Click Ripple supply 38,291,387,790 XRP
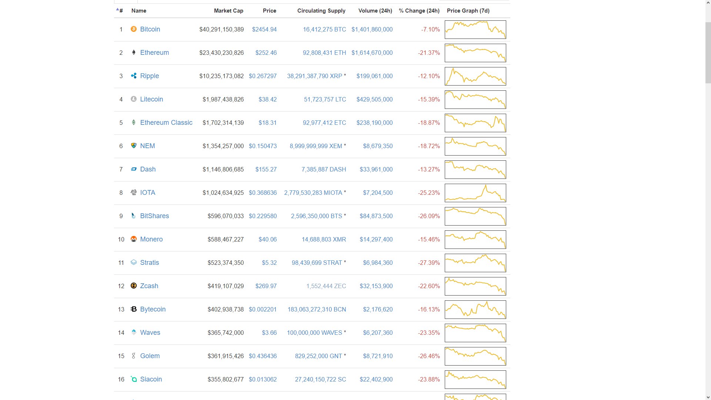Viewport: 711px width, 400px height. coord(315,76)
